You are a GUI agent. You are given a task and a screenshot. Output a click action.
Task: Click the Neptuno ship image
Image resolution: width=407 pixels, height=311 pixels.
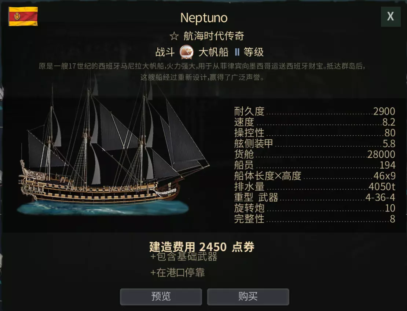[110, 154]
